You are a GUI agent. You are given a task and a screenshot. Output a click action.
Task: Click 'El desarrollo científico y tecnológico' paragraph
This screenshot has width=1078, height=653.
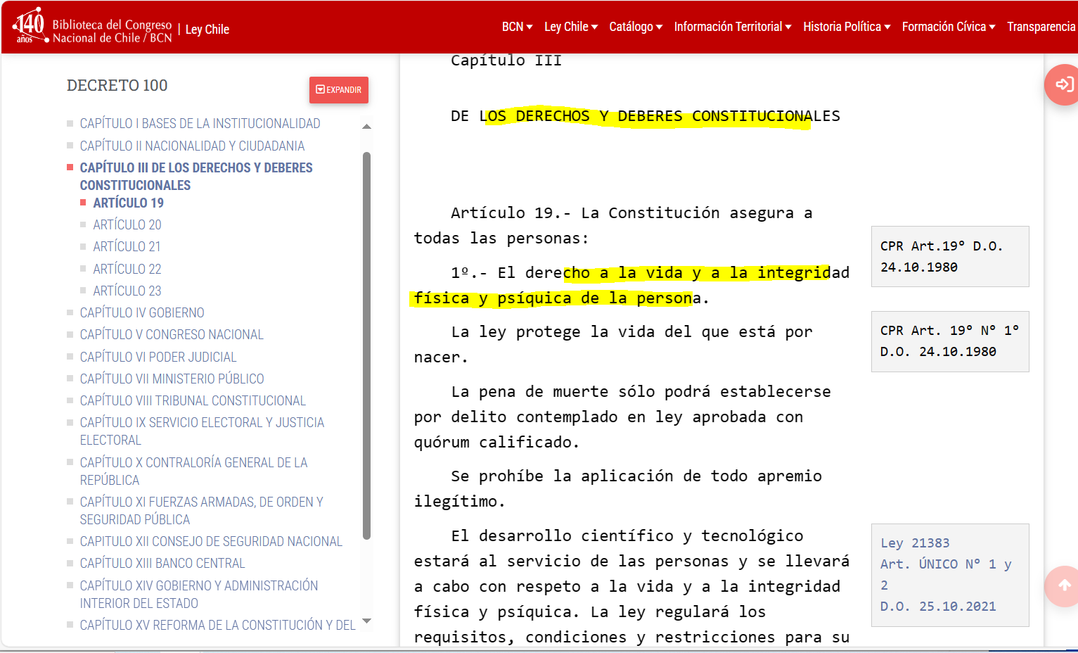[631, 586]
